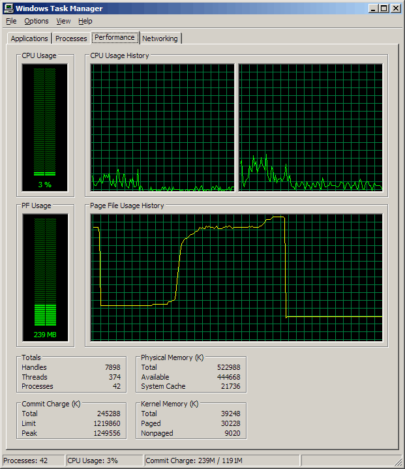Click the Processes count in status bar
This screenshot has height=469, width=405.
pyautogui.click(x=33, y=461)
